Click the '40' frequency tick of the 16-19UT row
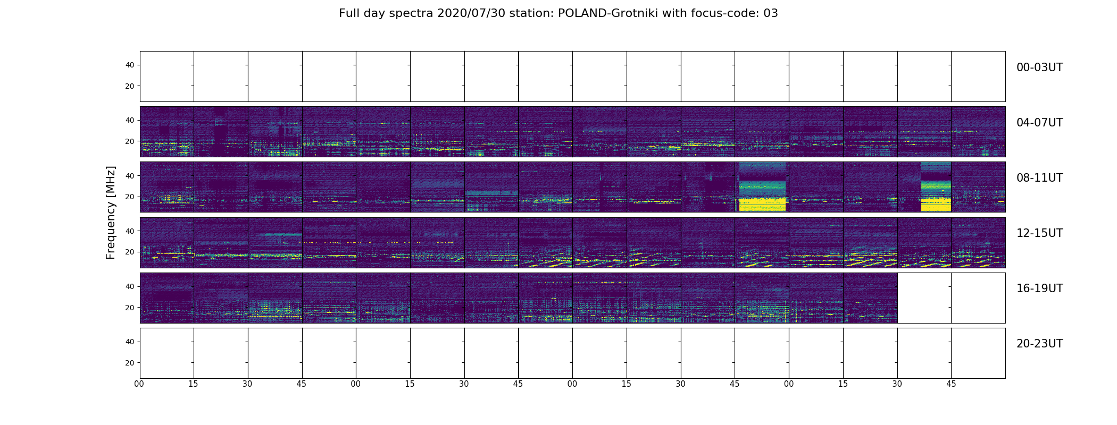This screenshot has height=425, width=1117. coord(130,286)
